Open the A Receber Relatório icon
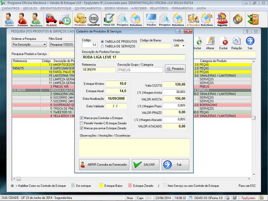Viewport: 268px width, 201px height. (207, 19)
